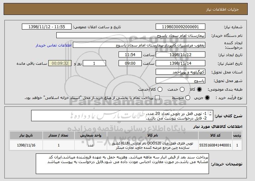The height and width of the screenshot is (181, 255).
Task: Click the نام کالا column header
Action: pos(153,136)
